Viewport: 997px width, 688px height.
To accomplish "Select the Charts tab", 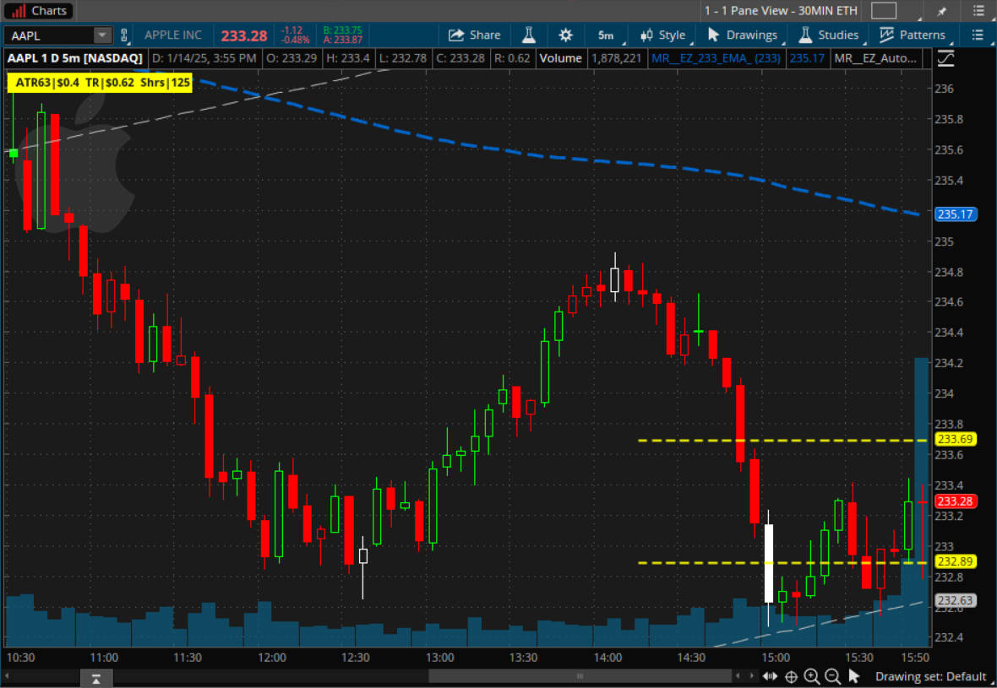I will (x=39, y=11).
